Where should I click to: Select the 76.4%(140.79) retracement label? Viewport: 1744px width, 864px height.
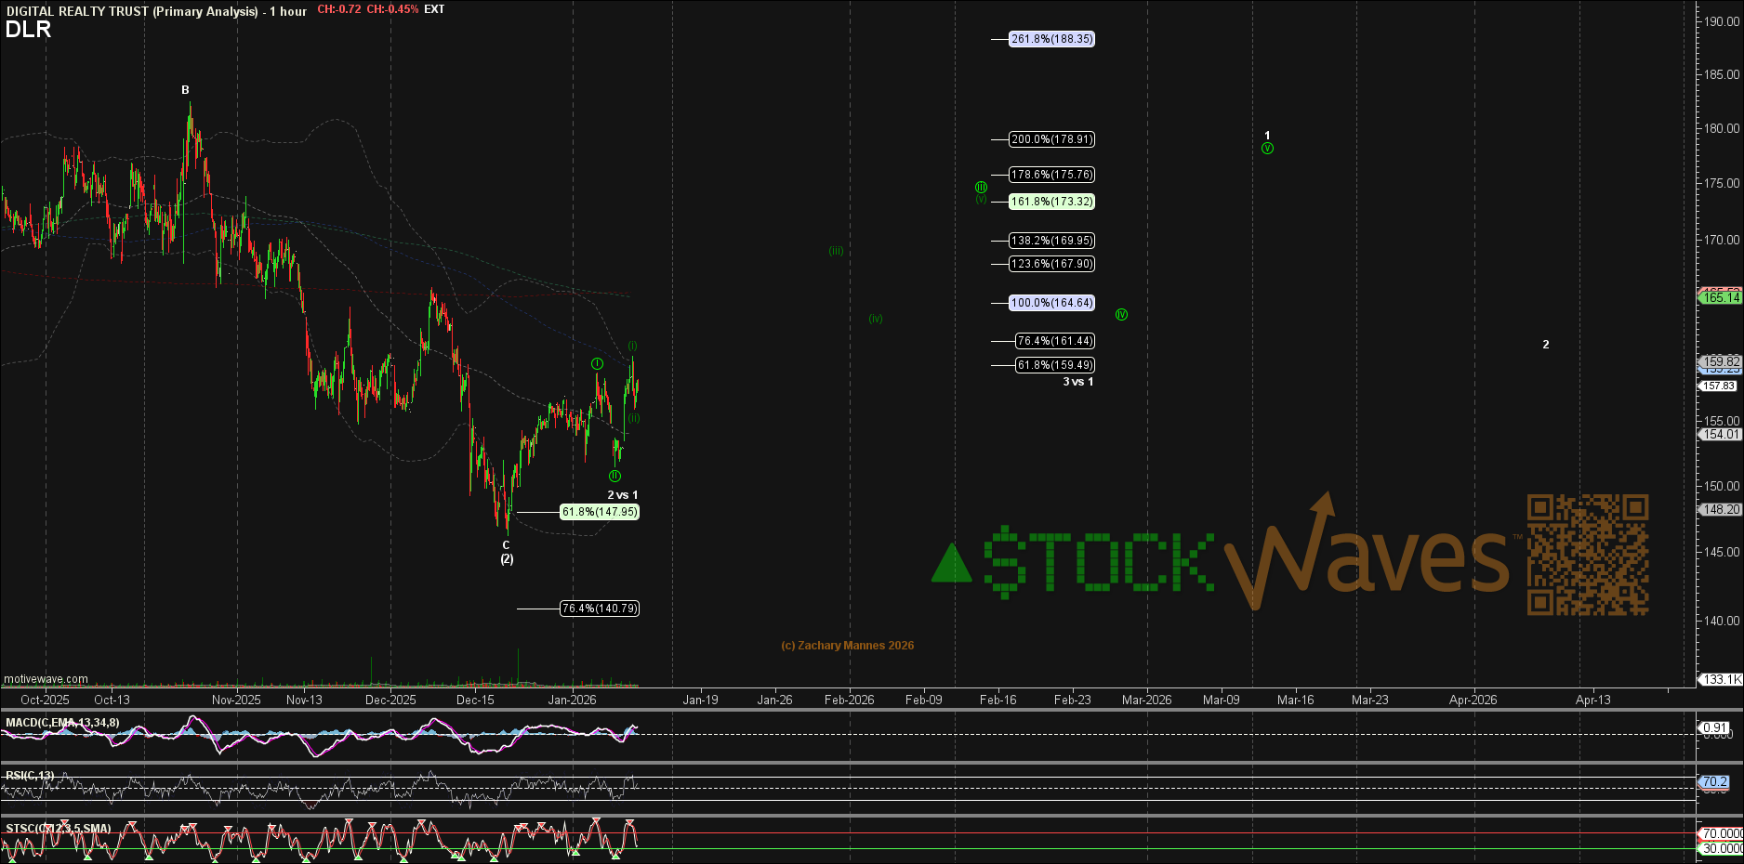600,609
